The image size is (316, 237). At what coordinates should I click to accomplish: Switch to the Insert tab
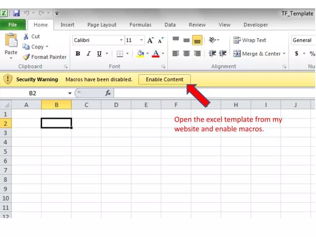(67, 25)
